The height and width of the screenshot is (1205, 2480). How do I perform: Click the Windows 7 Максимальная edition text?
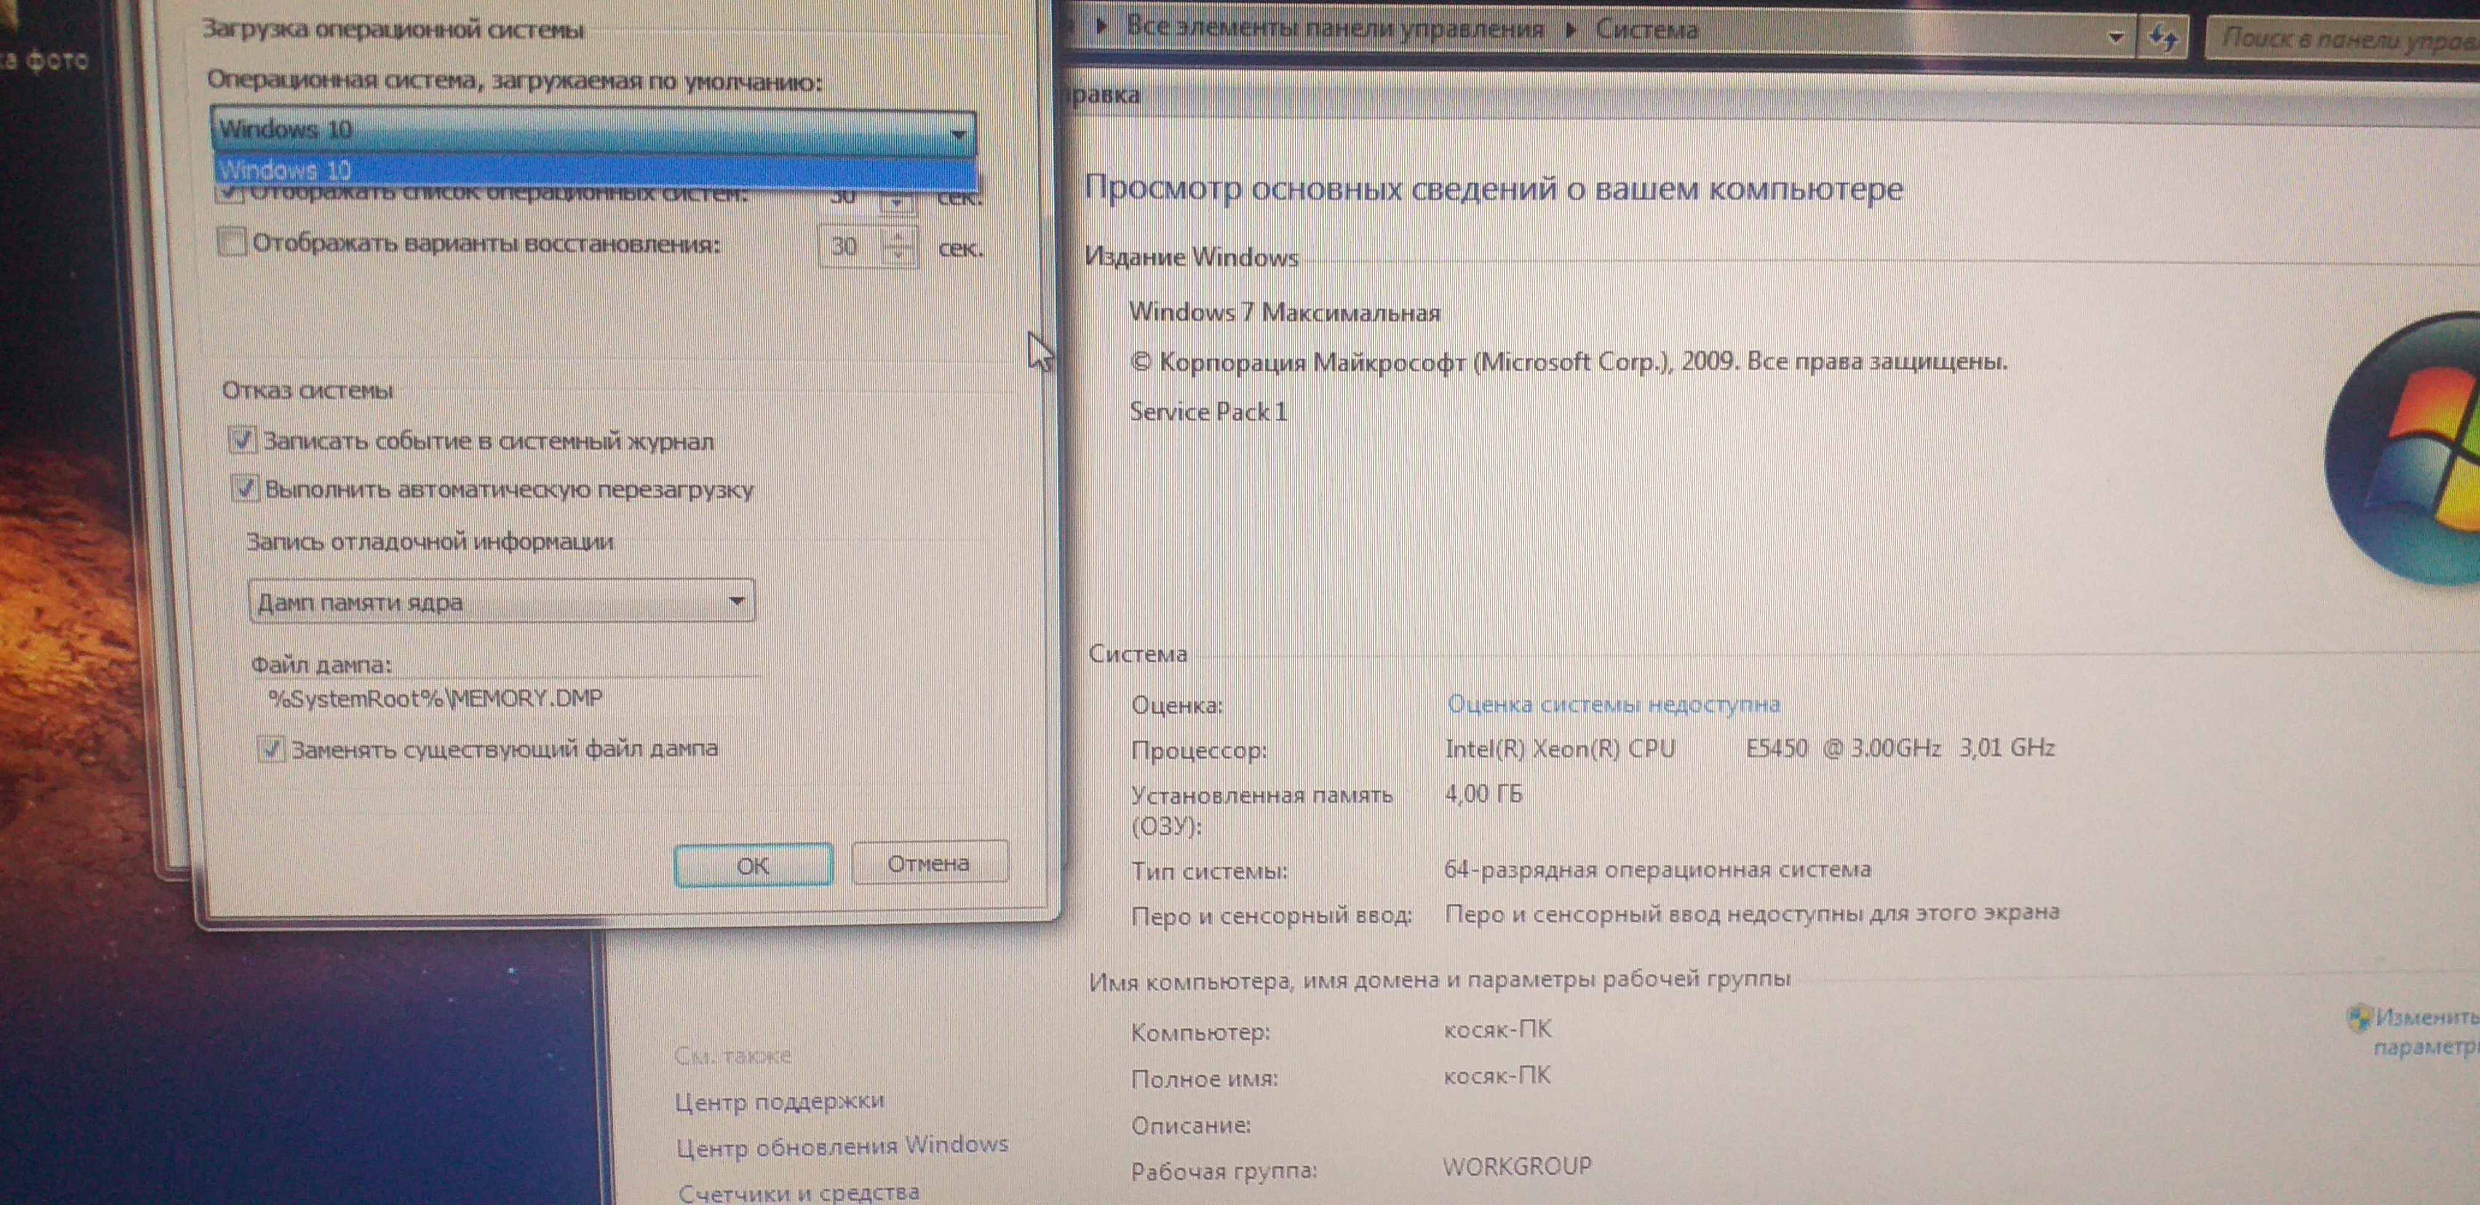coord(1284,312)
